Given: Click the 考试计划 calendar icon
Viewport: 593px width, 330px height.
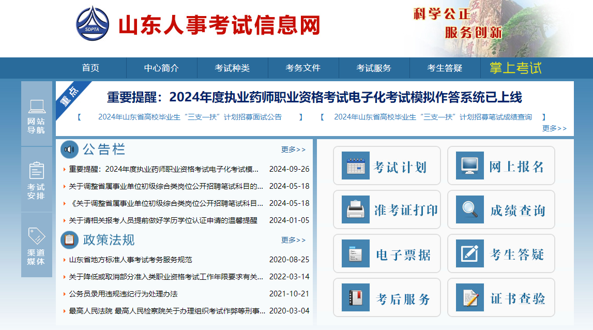Looking at the screenshot, I should pyautogui.click(x=356, y=166).
